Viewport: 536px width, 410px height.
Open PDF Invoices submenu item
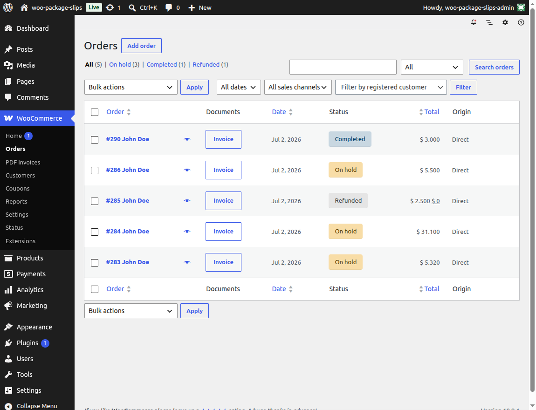point(23,162)
